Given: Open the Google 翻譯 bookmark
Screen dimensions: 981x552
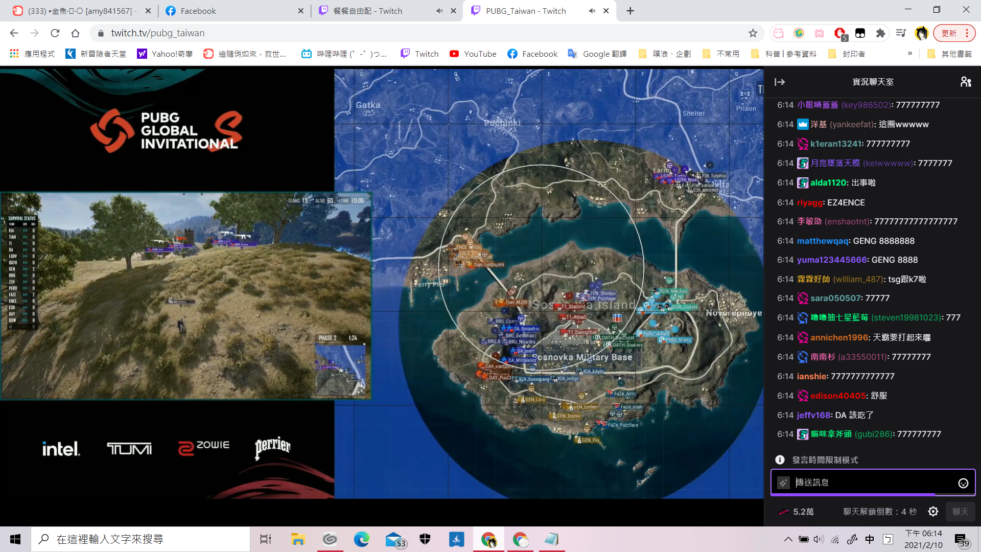Looking at the screenshot, I should point(597,54).
